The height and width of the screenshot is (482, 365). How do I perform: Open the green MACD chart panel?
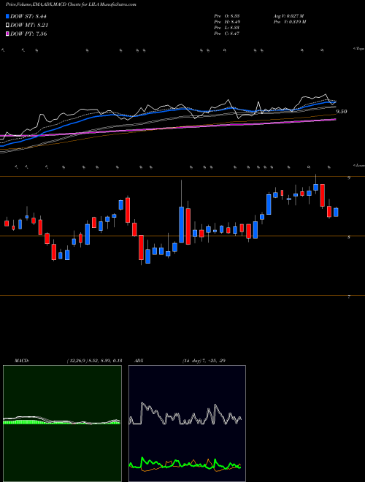point(62,424)
